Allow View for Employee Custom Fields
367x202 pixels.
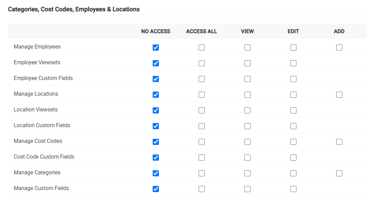pyautogui.click(x=248, y=79)
